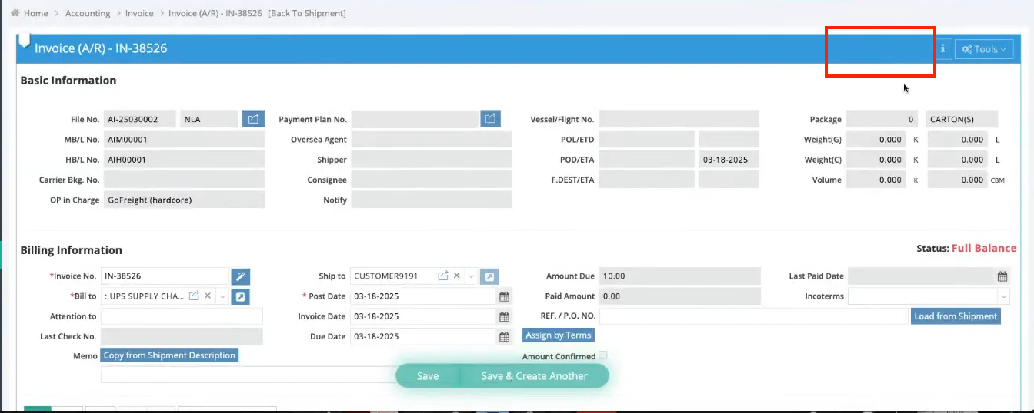Open Post Date calendar picker
The width and height of the screenshot is (1034, 413).
[504, 296]
